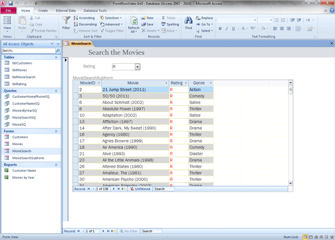Click the bulleted list icon
Screen dimensions: 335x240
[276, 20]
